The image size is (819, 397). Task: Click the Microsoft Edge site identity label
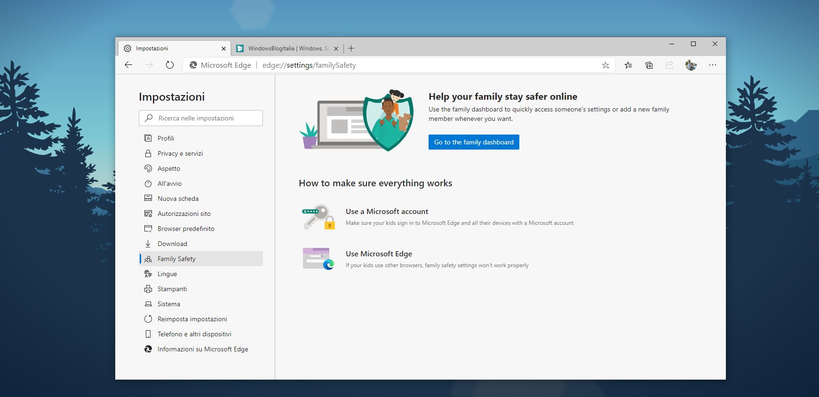tap(220, 65)
